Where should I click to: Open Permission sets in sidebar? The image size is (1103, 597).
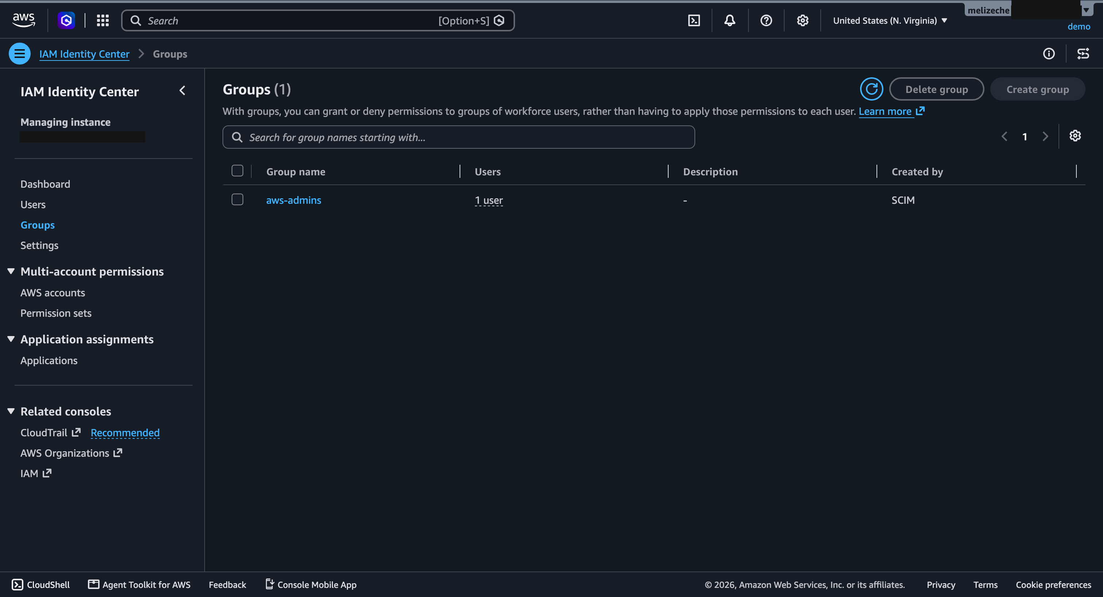click(56, 313)
